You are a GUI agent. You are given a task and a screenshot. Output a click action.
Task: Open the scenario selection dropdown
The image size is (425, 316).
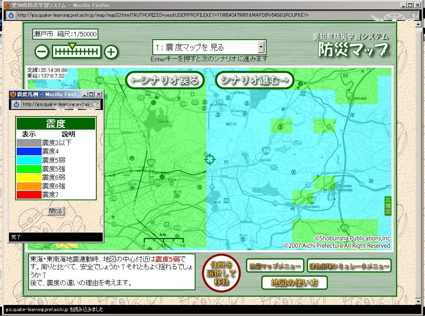tap(261, 47)
